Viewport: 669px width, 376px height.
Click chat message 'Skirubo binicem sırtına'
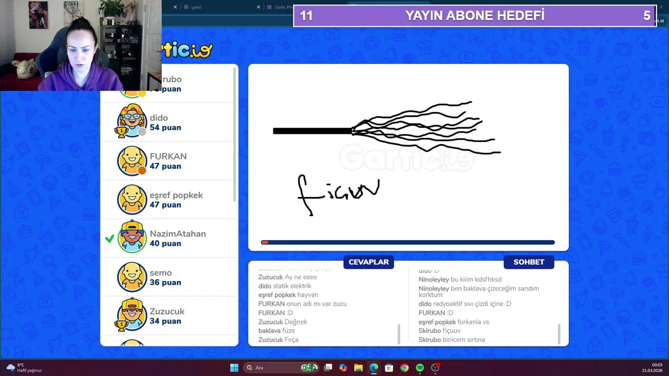(452, 339)
